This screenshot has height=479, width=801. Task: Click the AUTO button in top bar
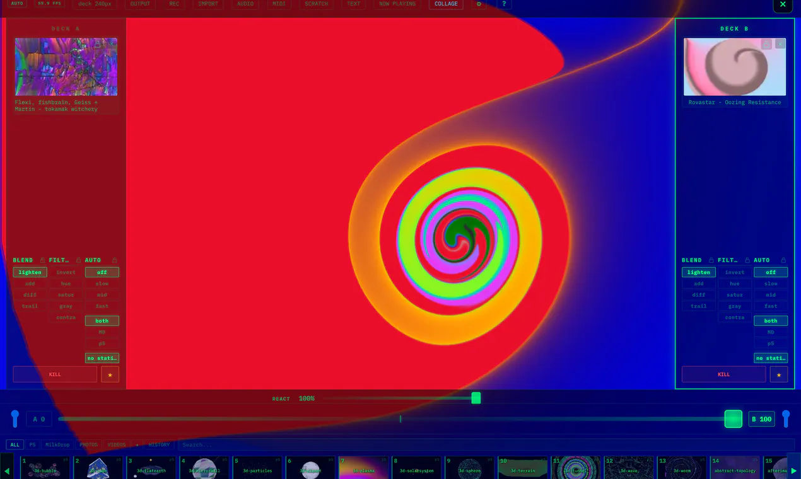pyautogui.click(x=18, y=3)
